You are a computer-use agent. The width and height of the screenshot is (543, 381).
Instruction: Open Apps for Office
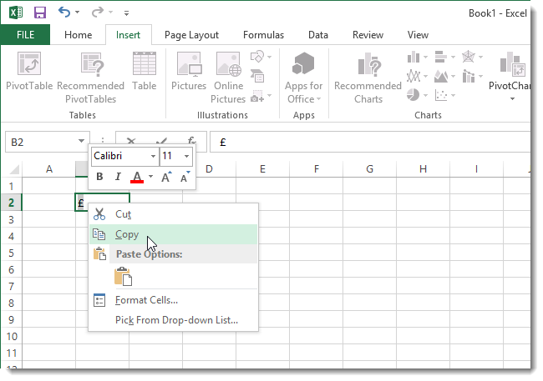[x=303, y=78]
